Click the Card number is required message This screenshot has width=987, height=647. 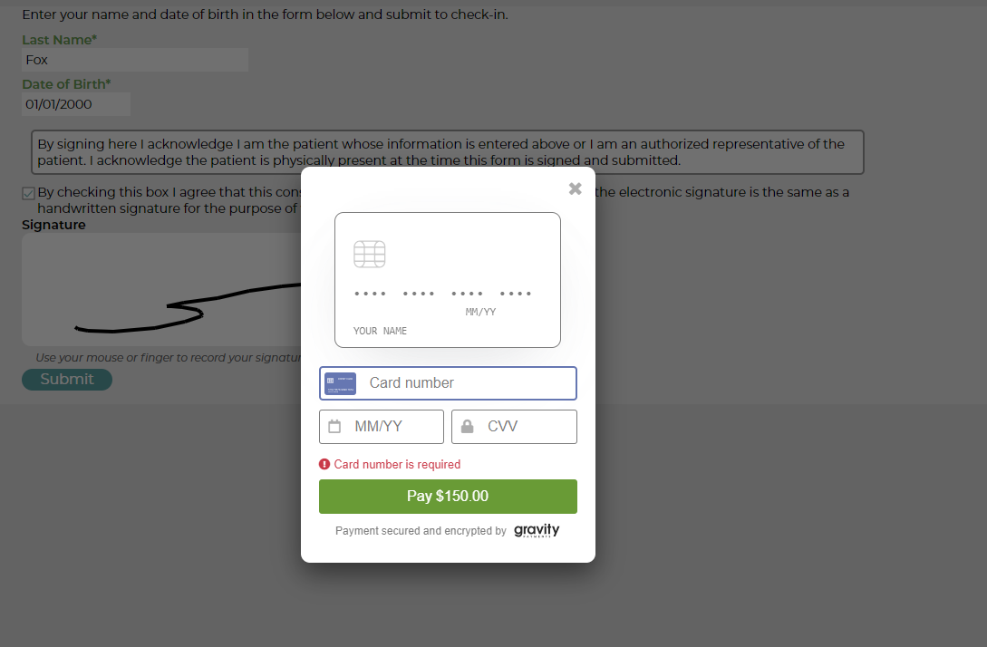coord(397,465)
